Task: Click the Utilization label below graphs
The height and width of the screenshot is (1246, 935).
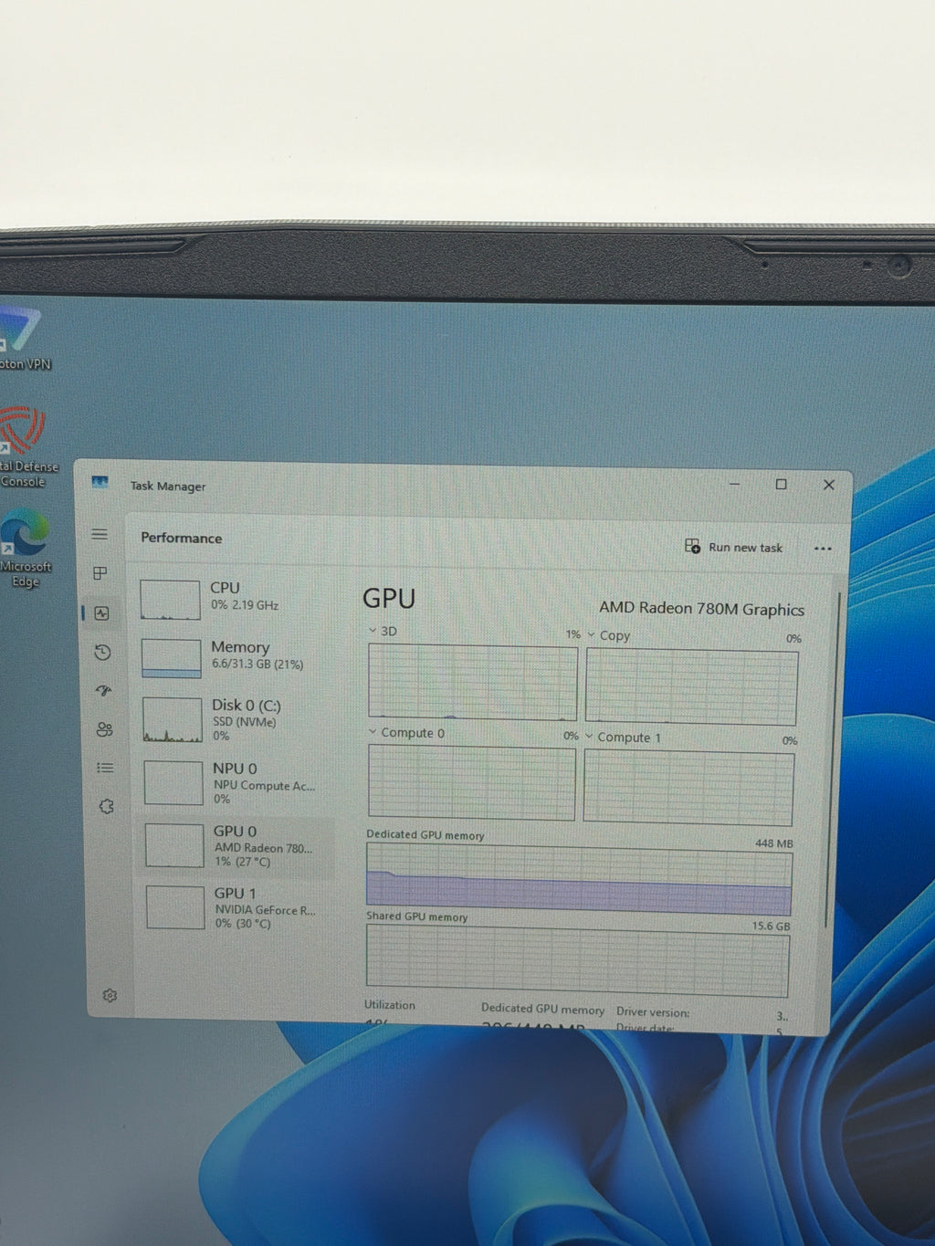Action: click(x=390, y=1005)
